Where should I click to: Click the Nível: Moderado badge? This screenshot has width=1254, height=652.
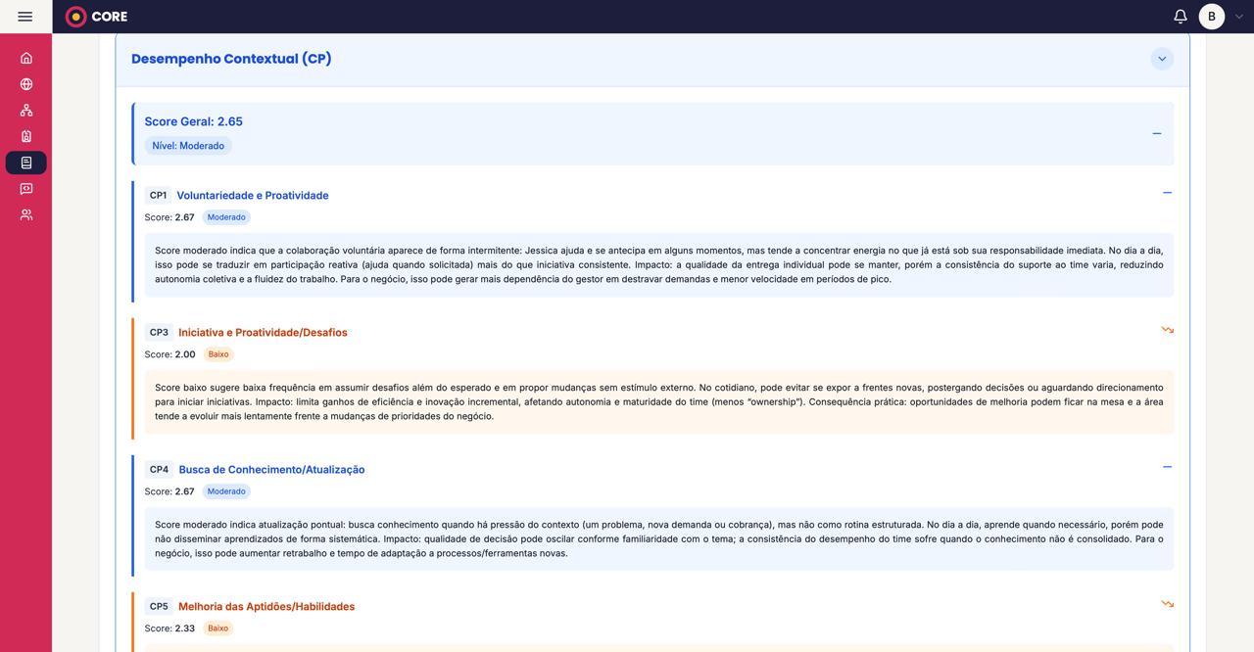(x=188, y=146)
